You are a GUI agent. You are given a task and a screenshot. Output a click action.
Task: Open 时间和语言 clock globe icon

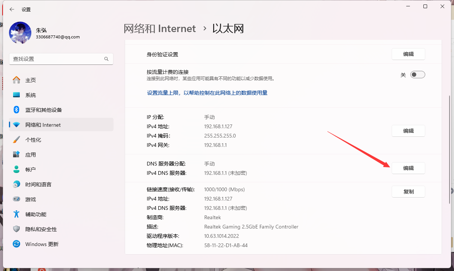(16, 185)
